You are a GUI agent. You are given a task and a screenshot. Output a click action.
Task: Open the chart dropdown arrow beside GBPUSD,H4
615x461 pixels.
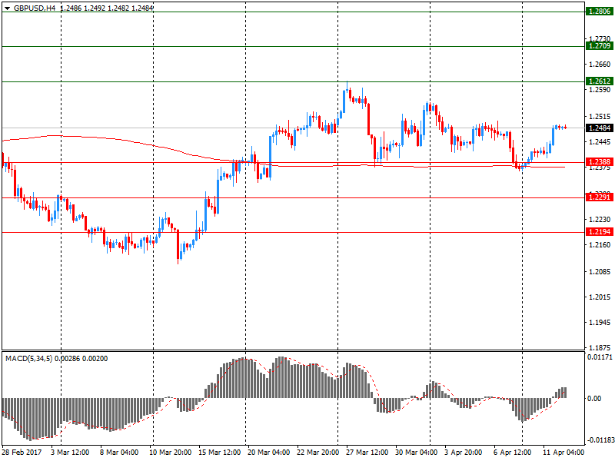coord(7,8)
